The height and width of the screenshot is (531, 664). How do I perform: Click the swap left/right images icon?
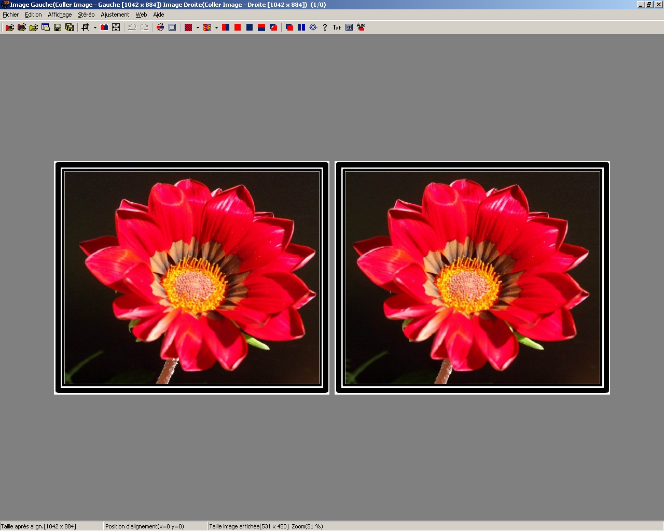point(160,27)
